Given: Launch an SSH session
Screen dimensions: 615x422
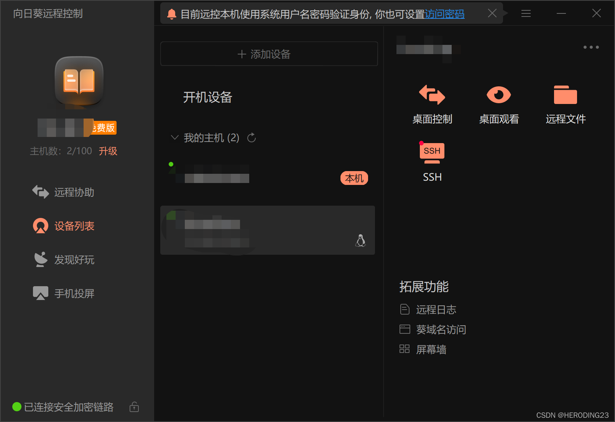Looking at the screenshot, I should (432, 161).
